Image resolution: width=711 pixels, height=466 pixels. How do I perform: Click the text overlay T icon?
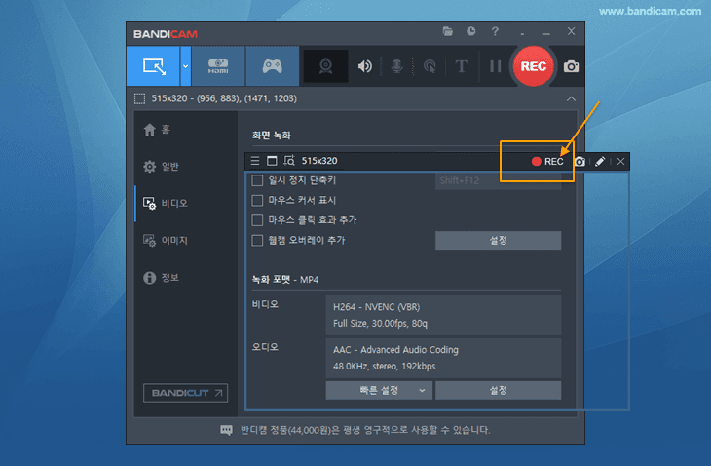coord(461,66)
